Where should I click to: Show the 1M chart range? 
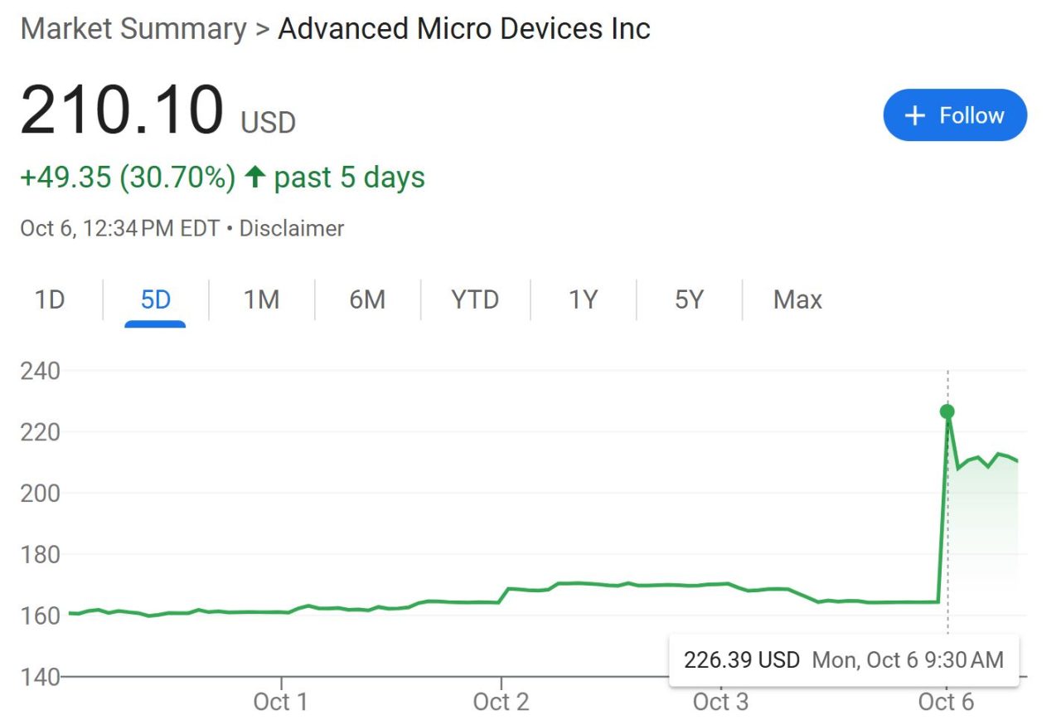pos(261,299)
